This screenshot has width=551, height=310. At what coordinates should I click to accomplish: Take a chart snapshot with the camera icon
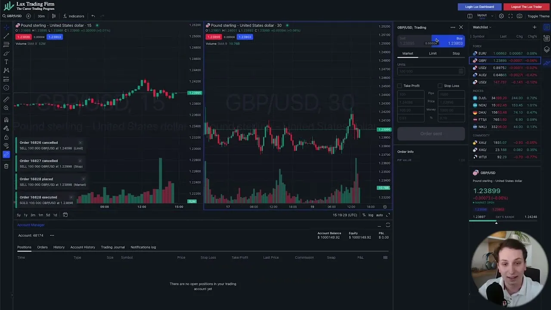coord(520,16)
